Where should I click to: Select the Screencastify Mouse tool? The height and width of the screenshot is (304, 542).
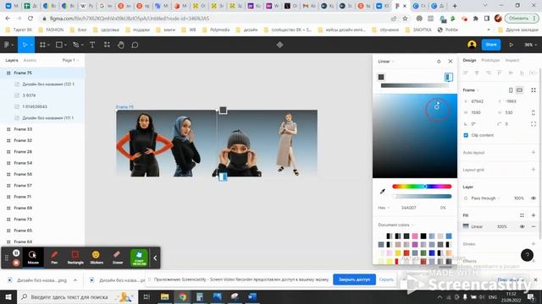pos(33,258)
